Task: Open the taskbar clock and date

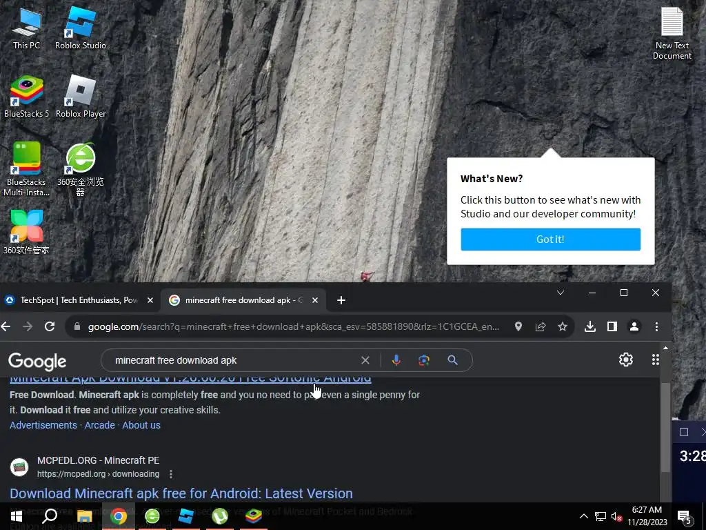Action: pos(647,516)
